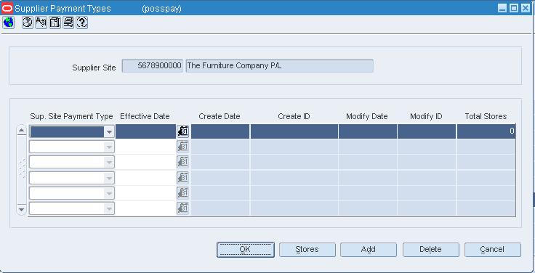The image size is (535, 273).
Task: Click the OK button
Action: [x=245, y=250]
